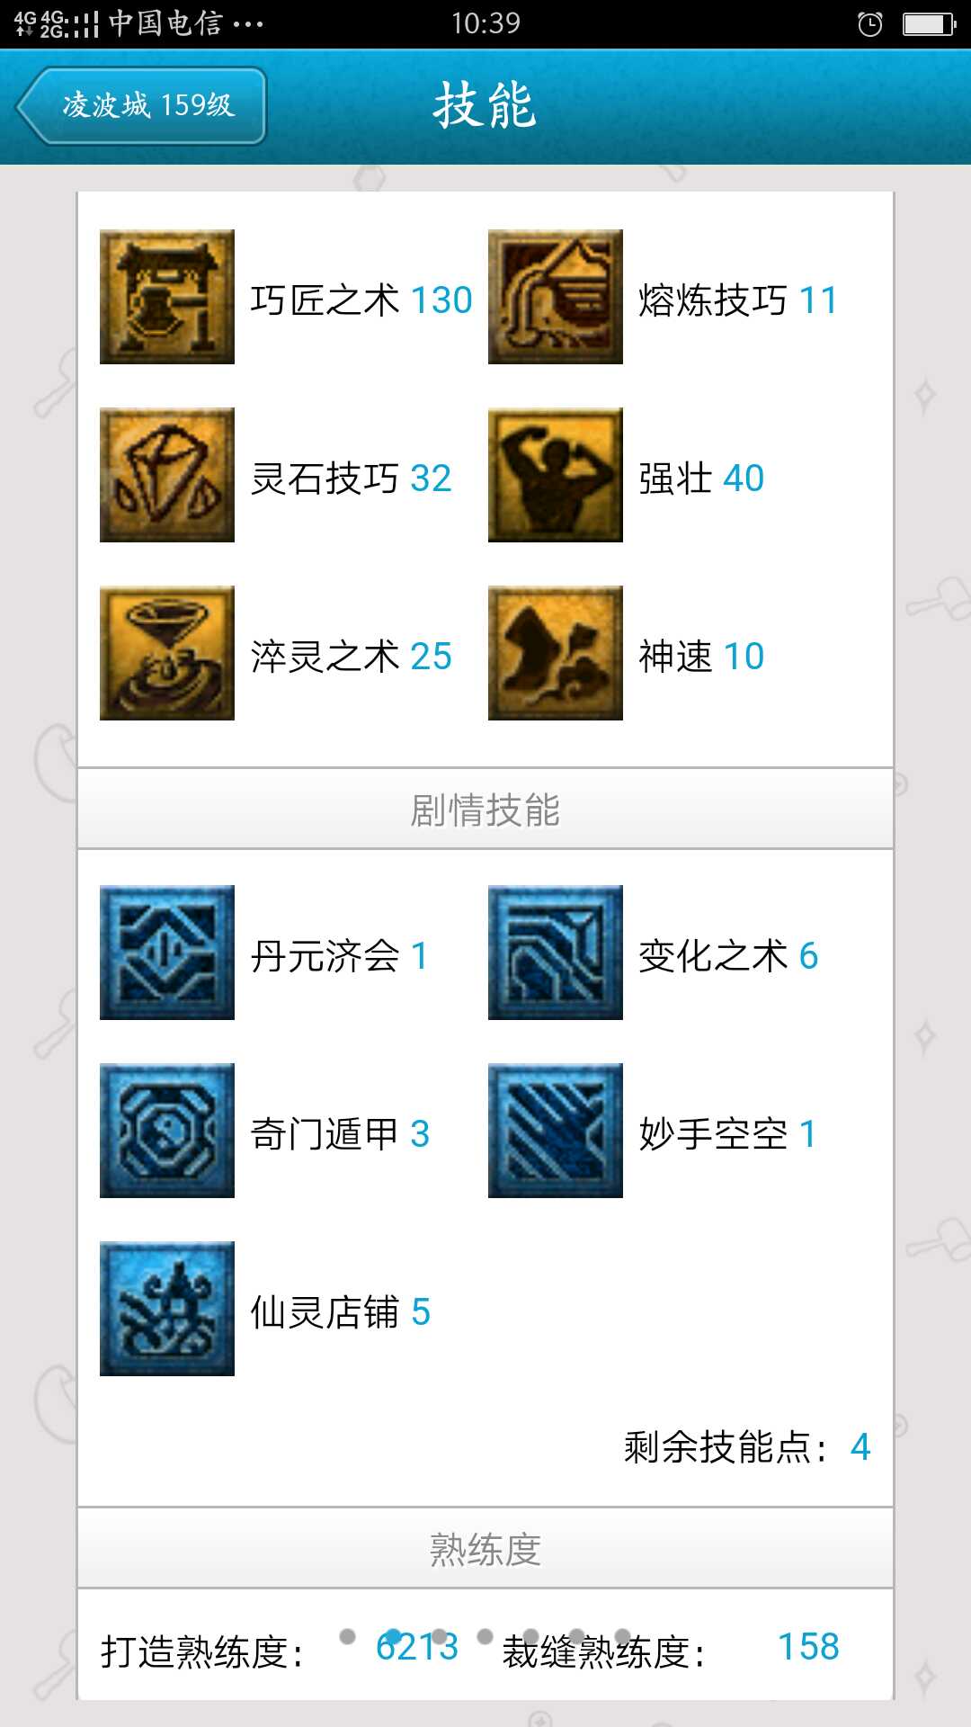Tap the 仙灵店铺 blue skill icon
This screenshot has height=1727, width=971.
[167, 1309]
